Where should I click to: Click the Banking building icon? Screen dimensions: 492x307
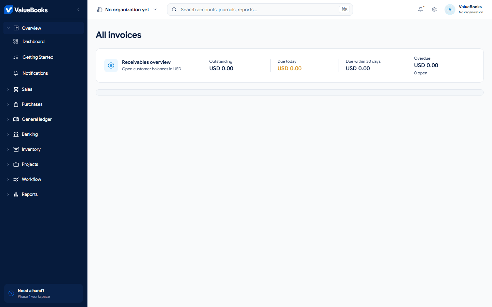pos(16,134)
